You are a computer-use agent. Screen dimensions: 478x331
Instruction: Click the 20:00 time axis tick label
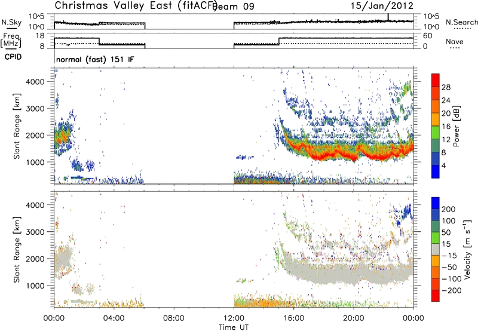pos(353,318)
